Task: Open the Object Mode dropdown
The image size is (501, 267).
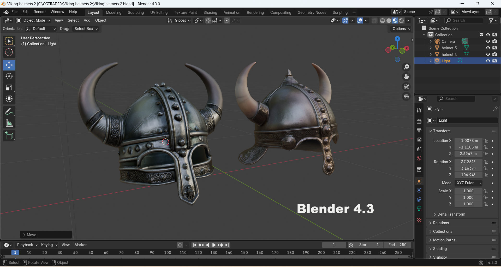Action: click(33, 20)
